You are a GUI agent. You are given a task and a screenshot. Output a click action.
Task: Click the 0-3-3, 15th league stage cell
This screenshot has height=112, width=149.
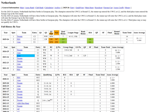(x=73, y=37)
